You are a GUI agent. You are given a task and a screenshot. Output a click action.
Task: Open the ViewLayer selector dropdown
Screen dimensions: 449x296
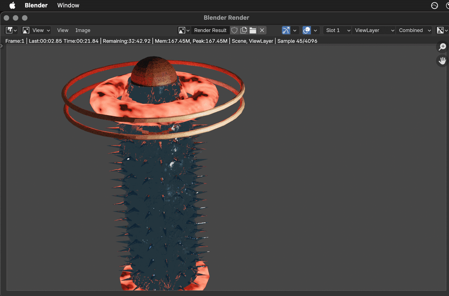(x=374, y=30)
